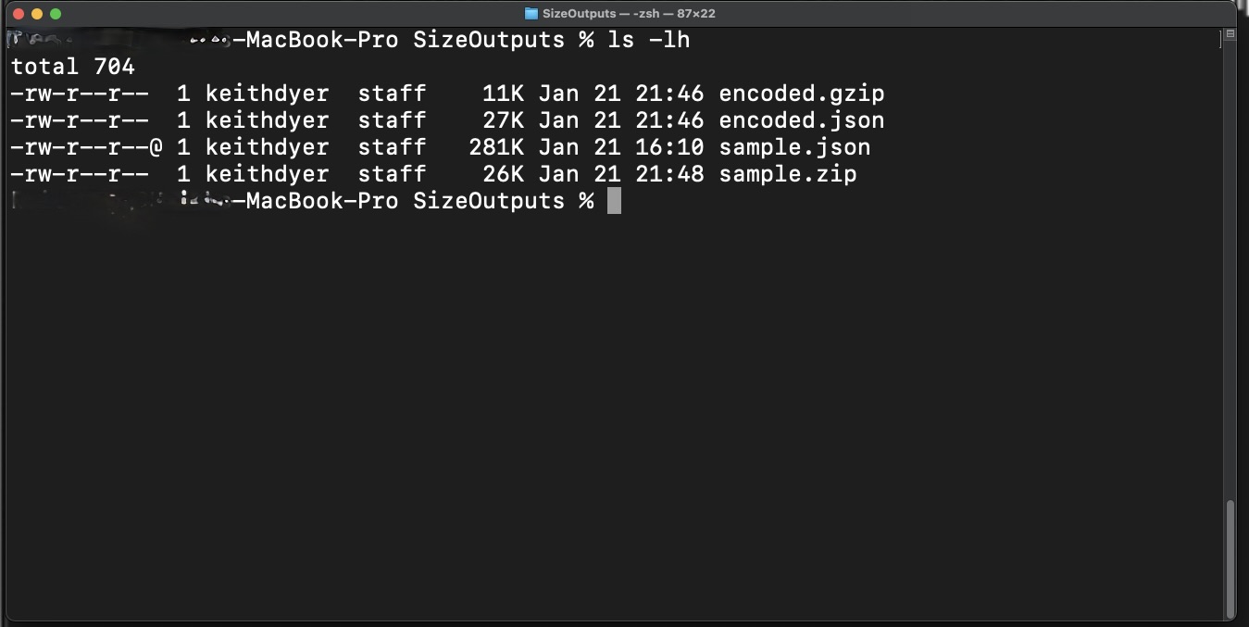The image size is (1249, 627).
Task: Click the encoded.gzip filename
Action: pyautogui.click(x=801, y=94)
